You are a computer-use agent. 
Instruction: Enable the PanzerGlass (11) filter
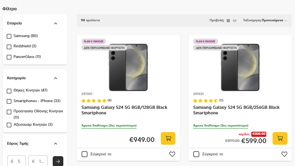click(x=9, y=57)
